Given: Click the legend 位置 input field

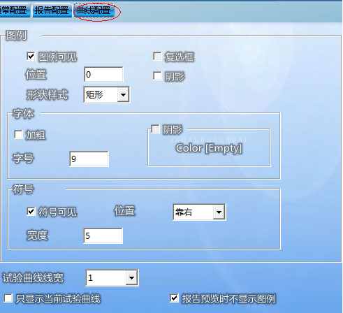Looking at the screenshot, I should (x=103, y=75).
